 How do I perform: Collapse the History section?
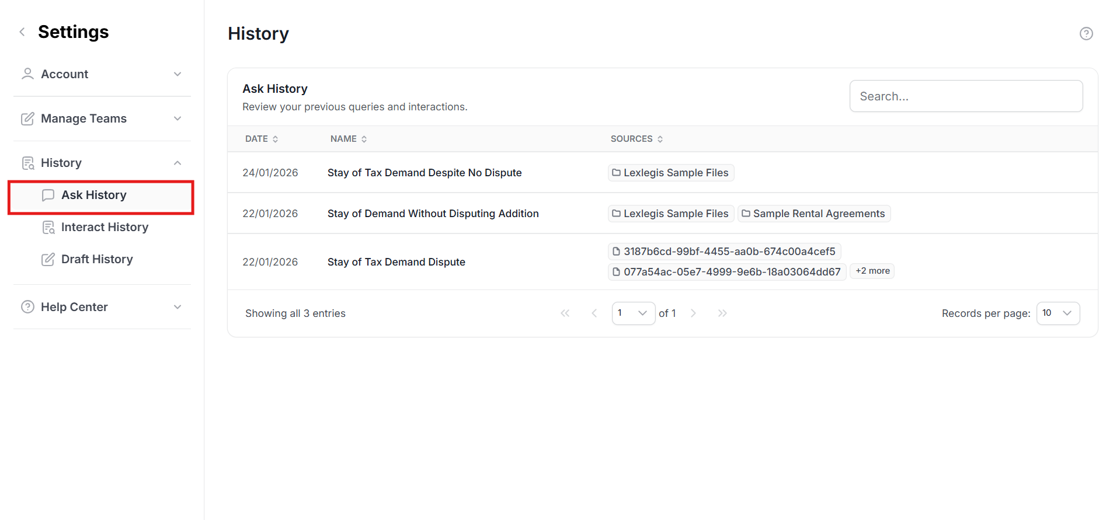[x=102, y=163]
